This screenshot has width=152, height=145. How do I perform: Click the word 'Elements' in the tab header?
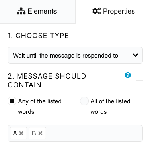tap(42, 11)
